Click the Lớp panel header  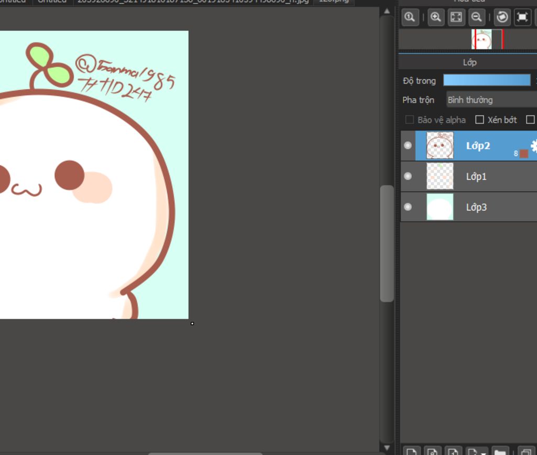coord(469,62)
